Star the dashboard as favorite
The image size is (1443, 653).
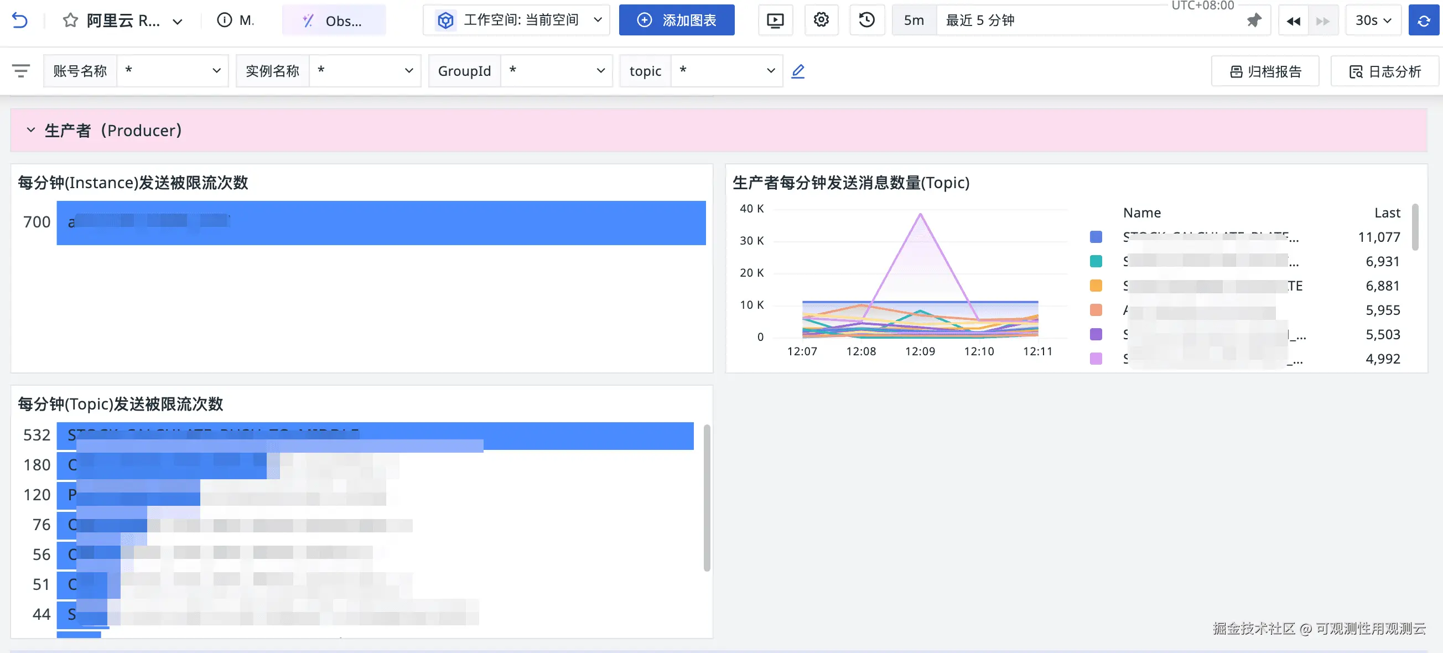coord(70,20)
